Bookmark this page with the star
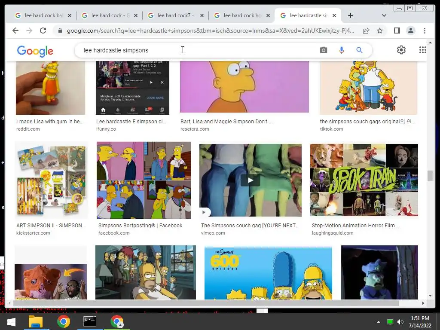The height and width of the screenshot is (330, 440). pyautogui.click(x=380, y=31)
